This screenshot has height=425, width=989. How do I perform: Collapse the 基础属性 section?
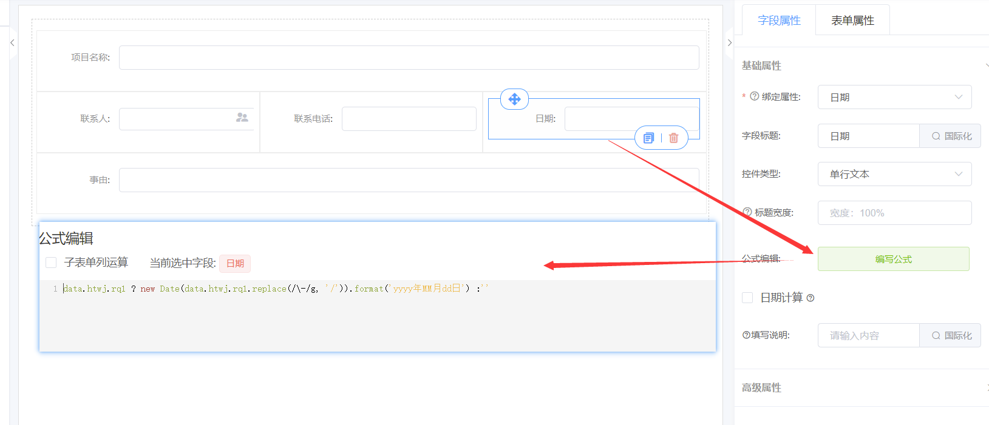[987, 65]
